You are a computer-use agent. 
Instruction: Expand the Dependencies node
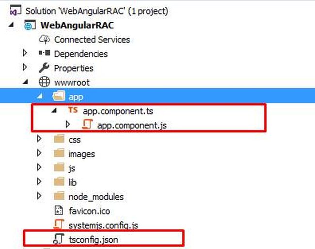[x=25, y=53]
